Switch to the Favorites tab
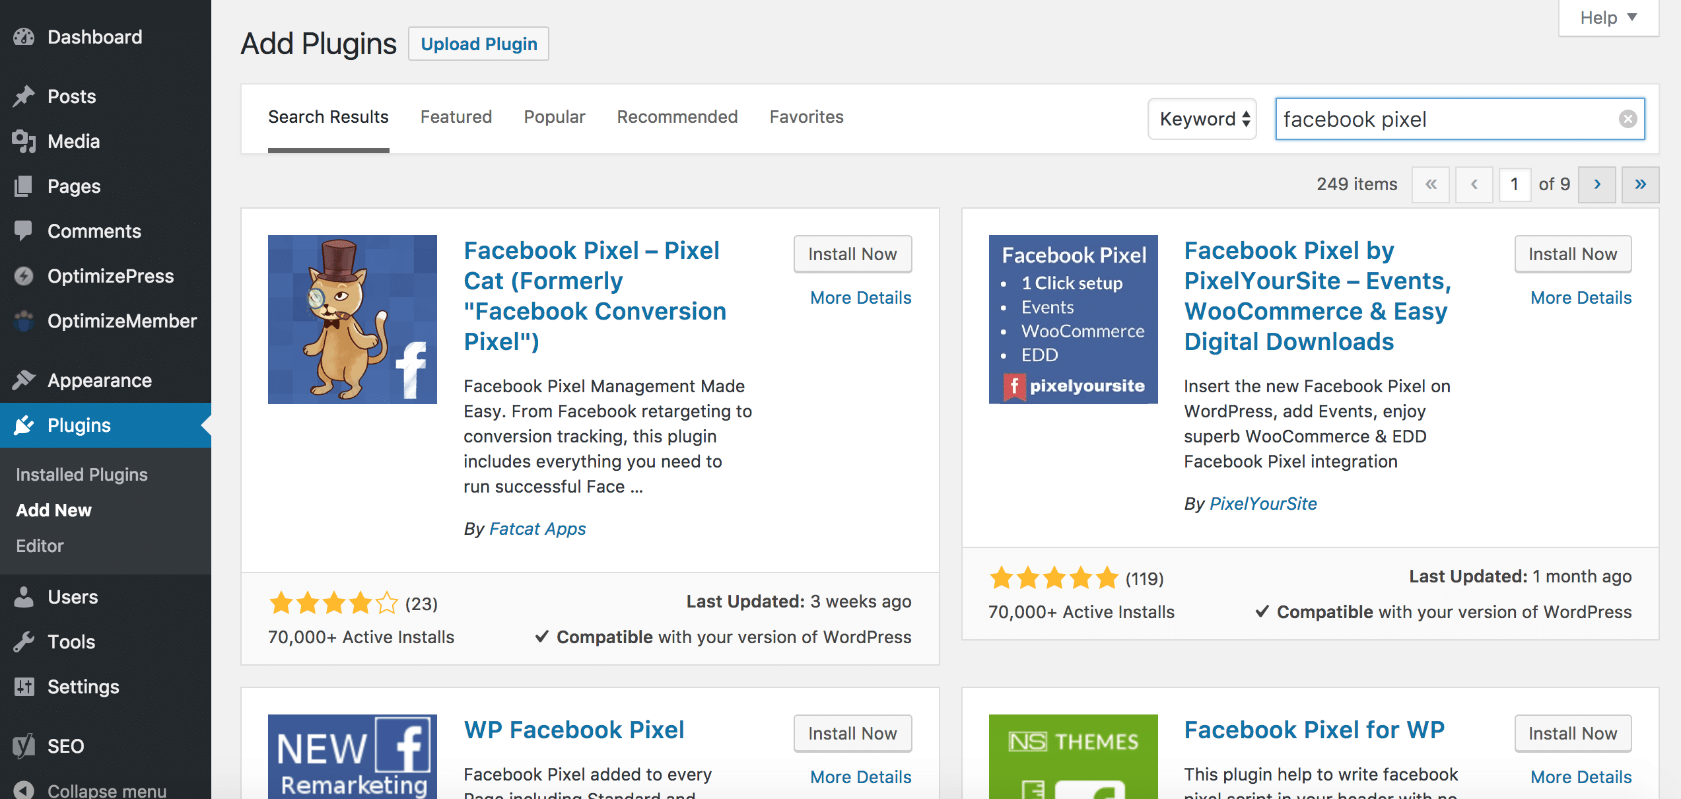 [807, 117]
